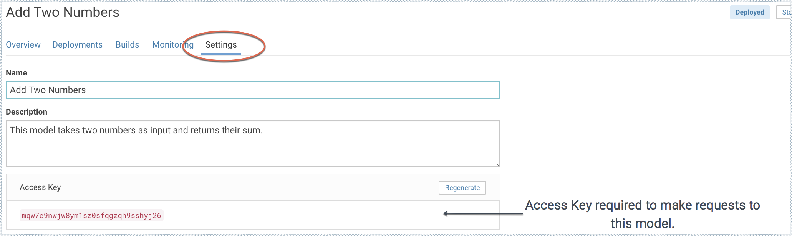792x236 pixels.
Task: Go to the Builds tab
Action: 127,45
